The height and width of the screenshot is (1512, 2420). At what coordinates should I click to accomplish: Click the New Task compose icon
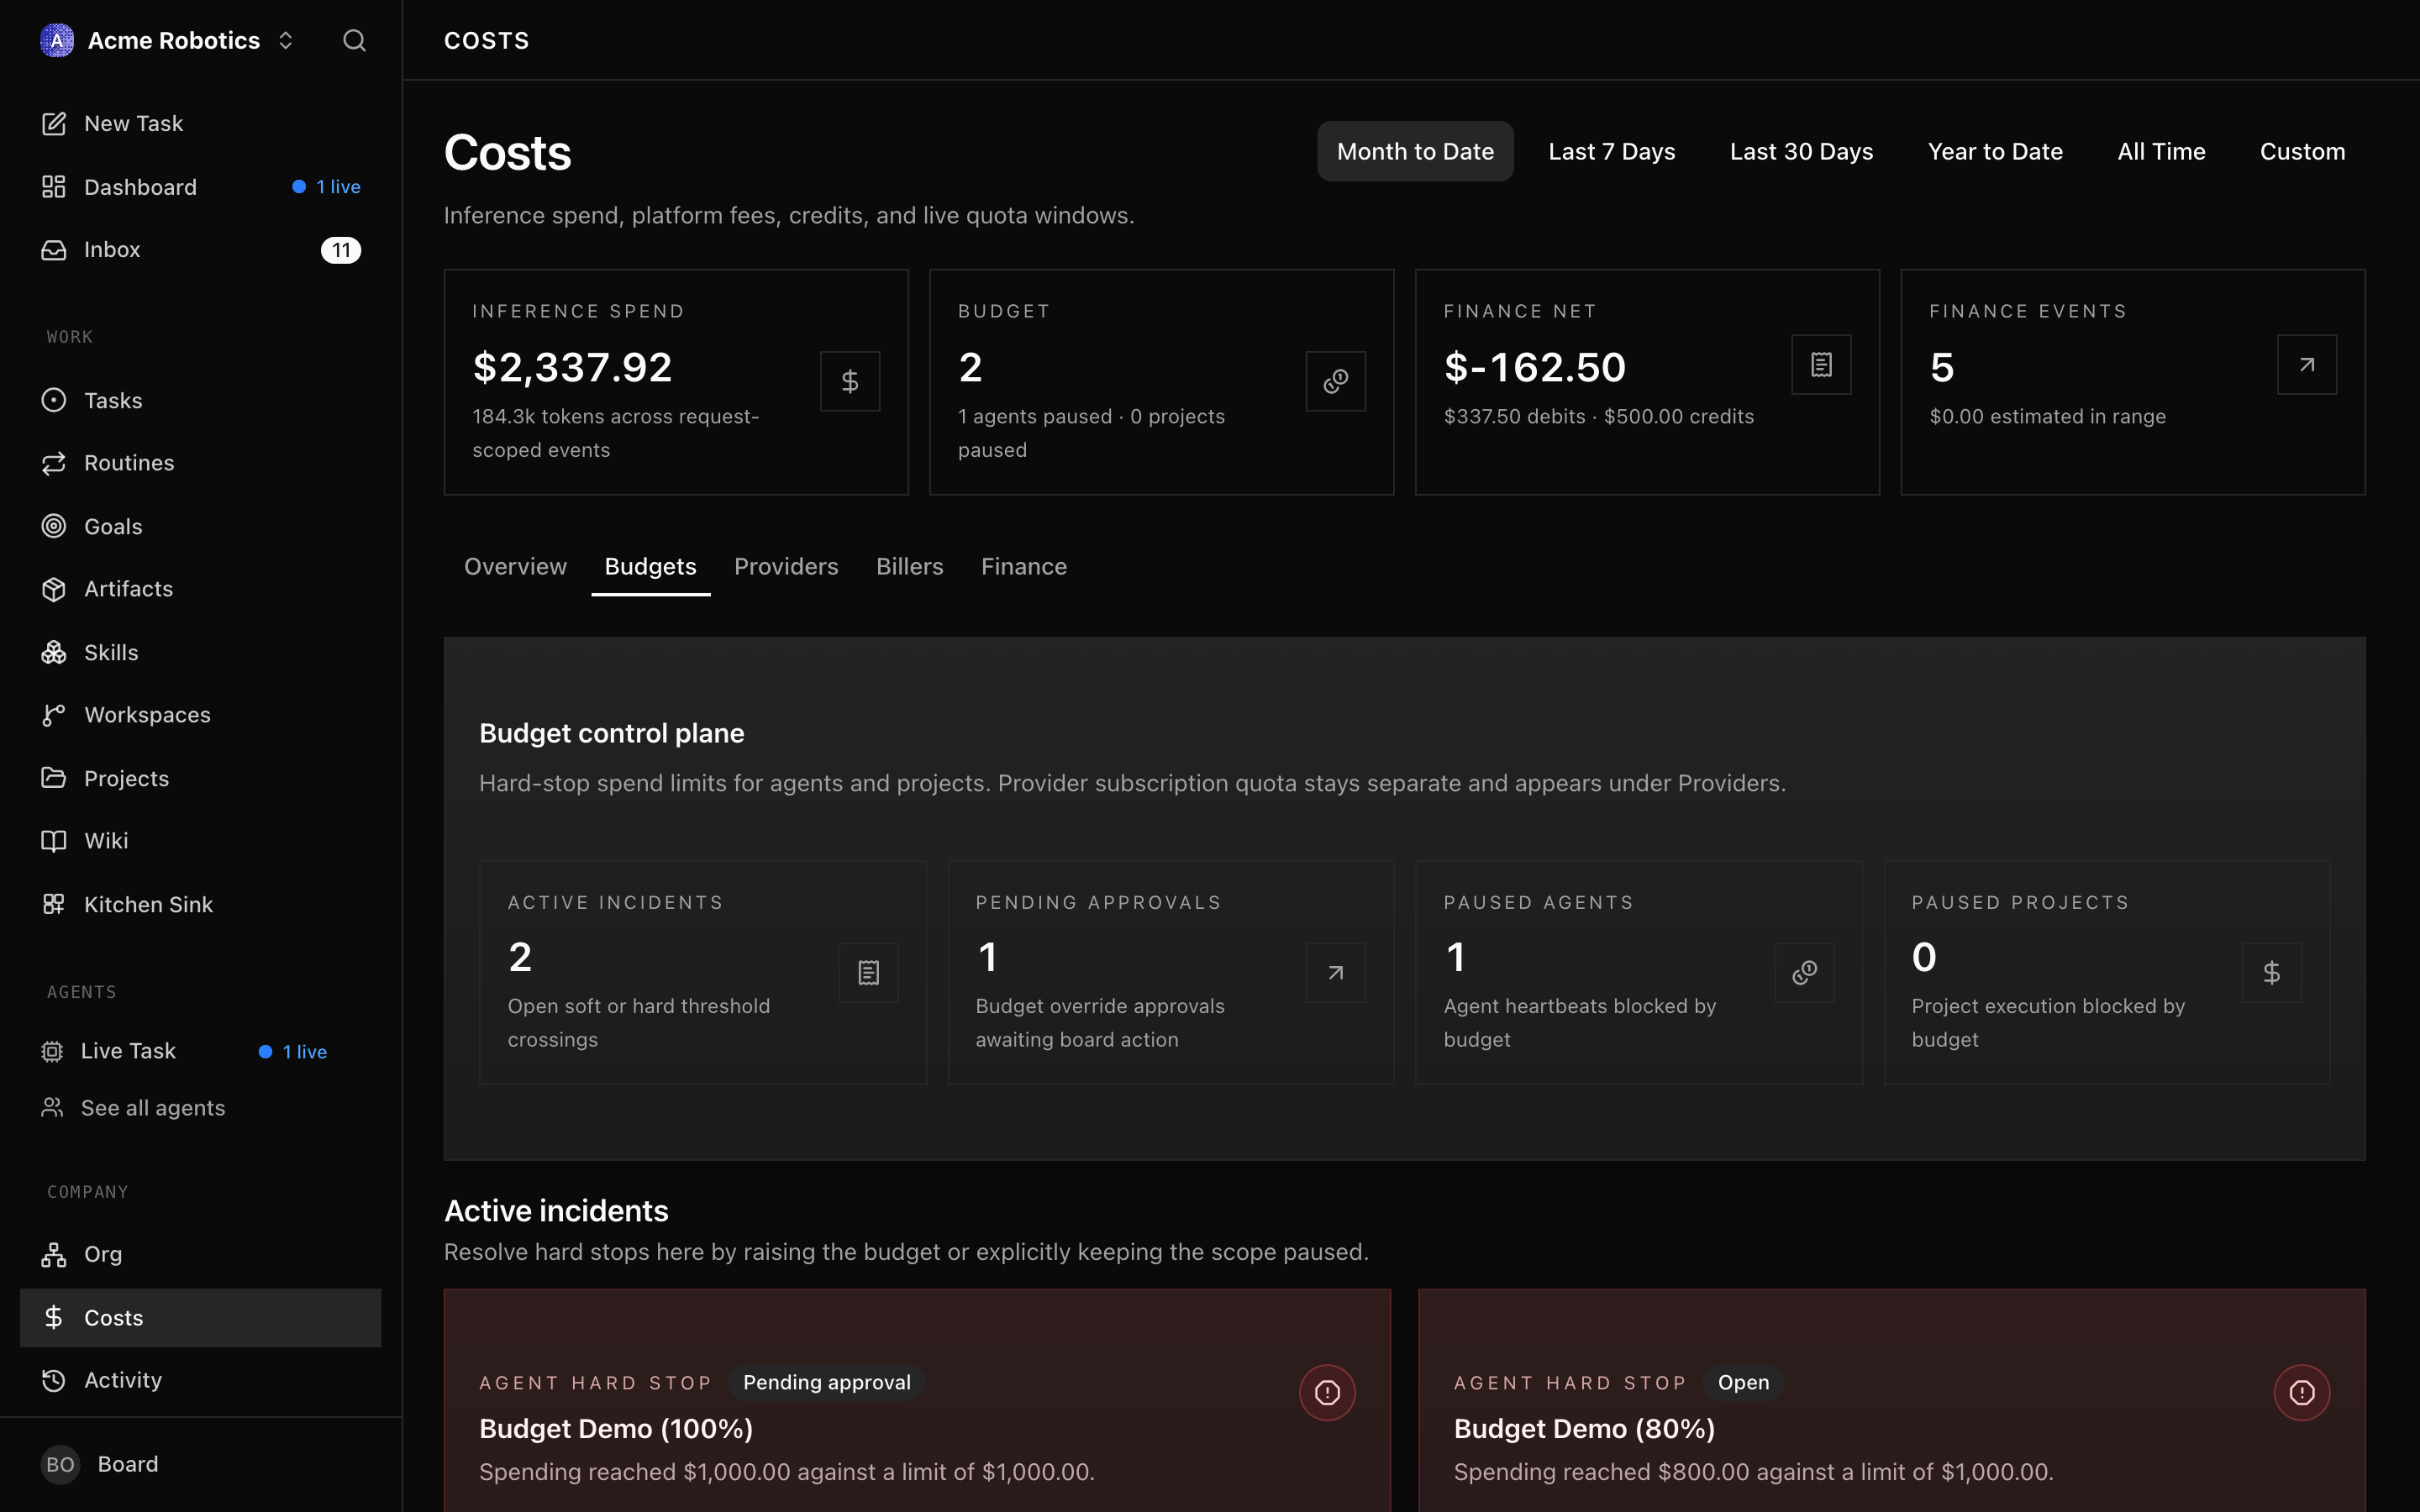(x=54, y=123)
